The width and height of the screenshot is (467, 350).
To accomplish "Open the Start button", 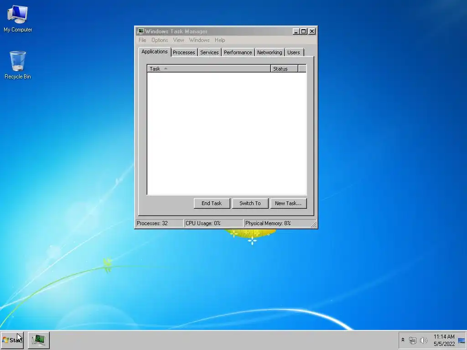I will tap(12, 340).
